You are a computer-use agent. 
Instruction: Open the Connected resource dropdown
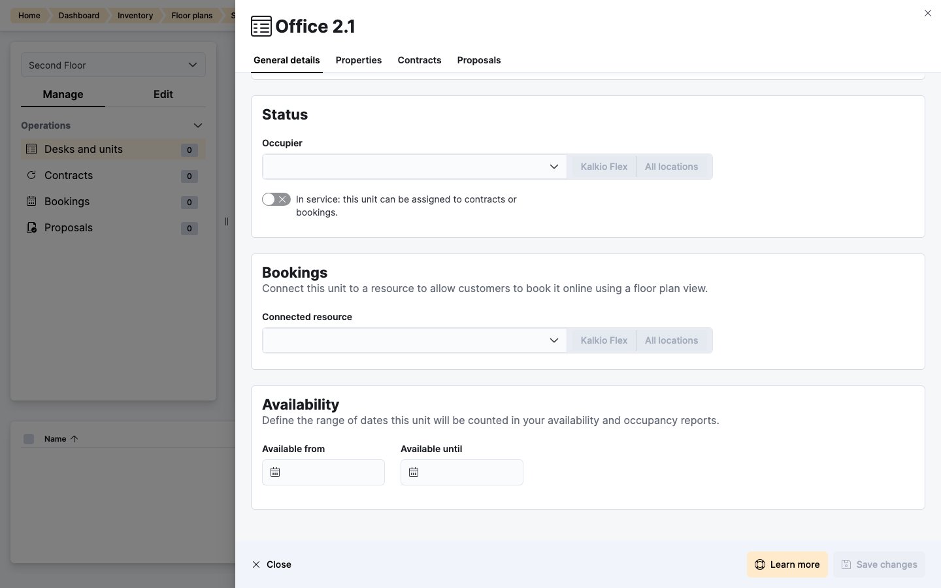point(414,340)
